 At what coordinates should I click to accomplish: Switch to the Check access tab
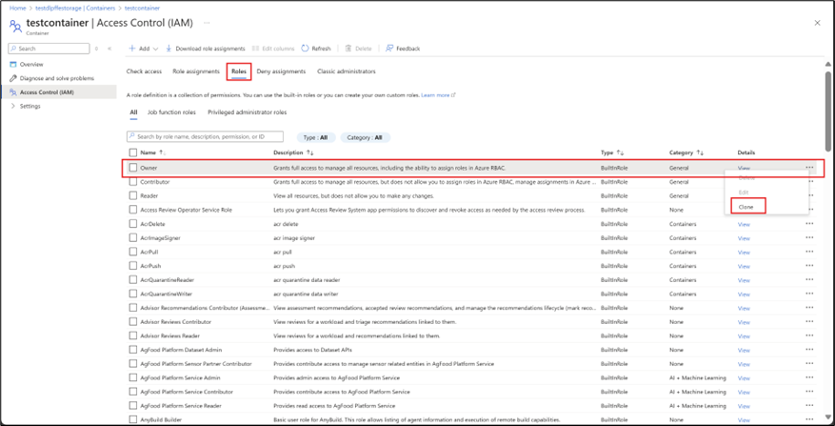click(144, 71)
